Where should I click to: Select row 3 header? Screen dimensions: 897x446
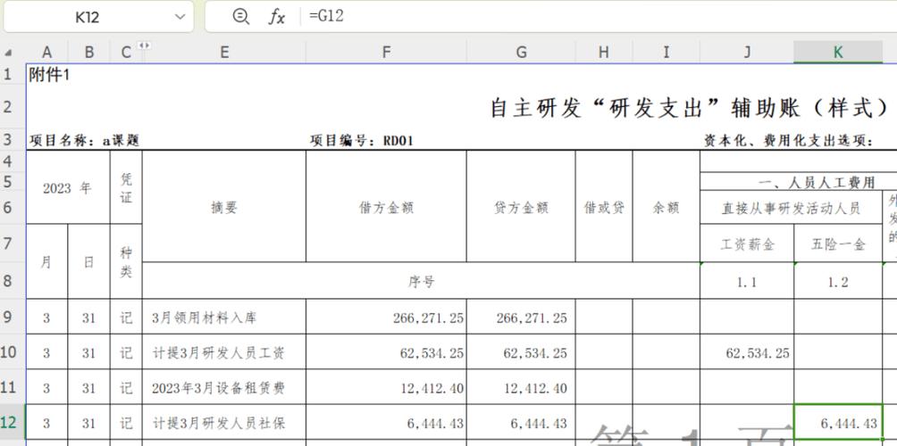coord(8,139)
